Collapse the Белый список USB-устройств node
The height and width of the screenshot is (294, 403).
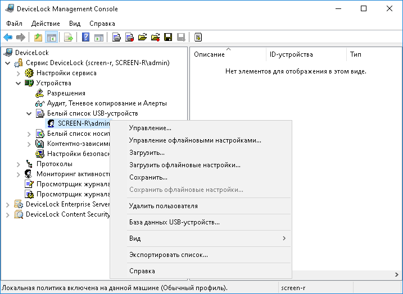tap(29, 113)
